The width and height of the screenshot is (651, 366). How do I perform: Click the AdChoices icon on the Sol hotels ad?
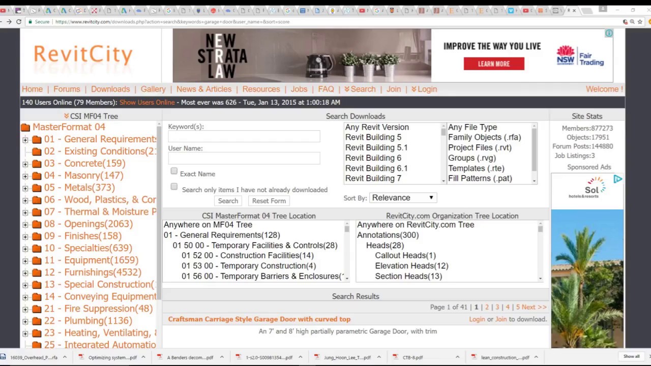point(618,179)
